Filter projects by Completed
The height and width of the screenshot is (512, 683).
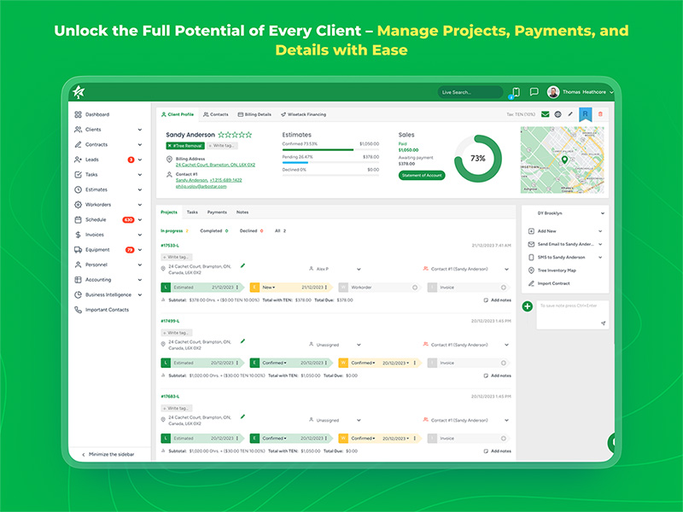point(214,230)
